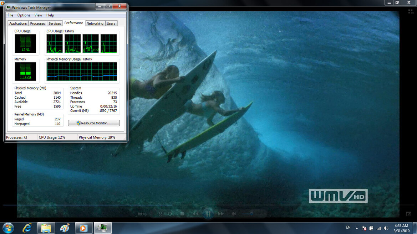Open Paint from the taskbar

(x=65, y=228)
